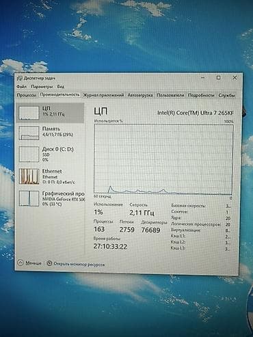This screenshot has height=337, width=253.
Task: Click the Дескрипторы value 76689
Action: tap(150, 230)
